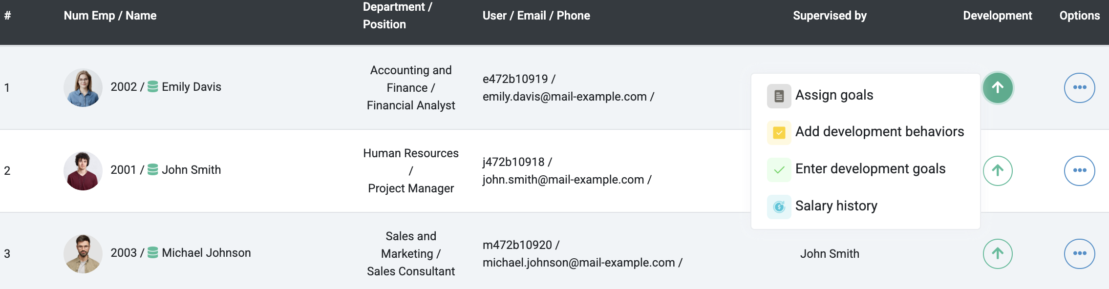The image size is (1109, 289).
Task: Click the database icon beside Michael Johnson
Action: coord(153,253)
